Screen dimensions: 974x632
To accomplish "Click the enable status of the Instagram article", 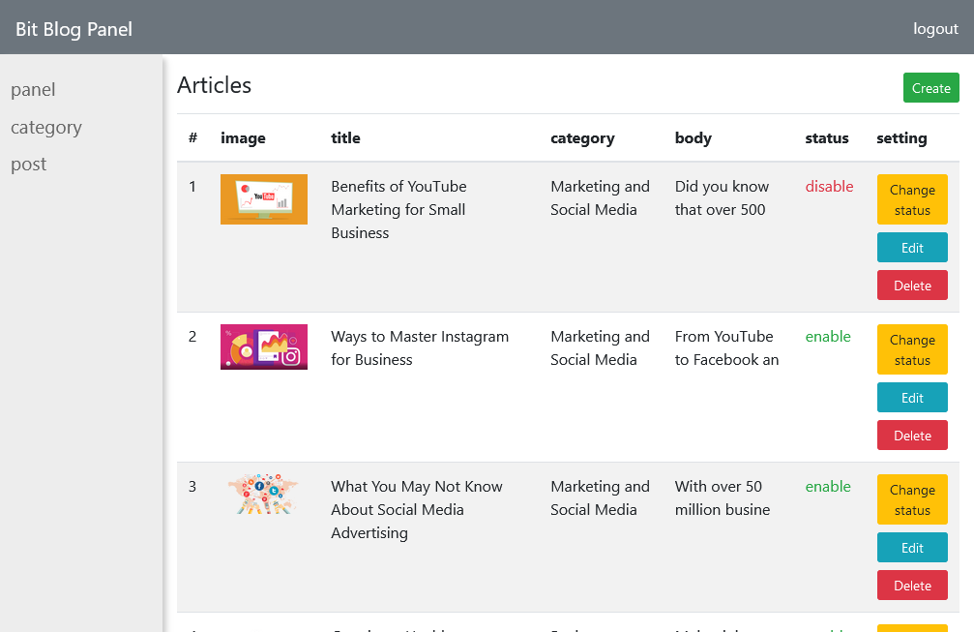I will click(x=828, y=336).
